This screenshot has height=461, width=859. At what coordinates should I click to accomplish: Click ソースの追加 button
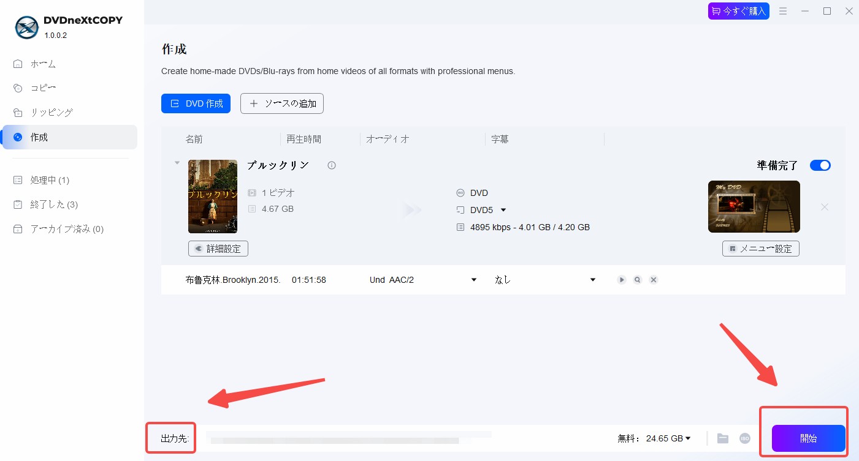tap(282, 103)
